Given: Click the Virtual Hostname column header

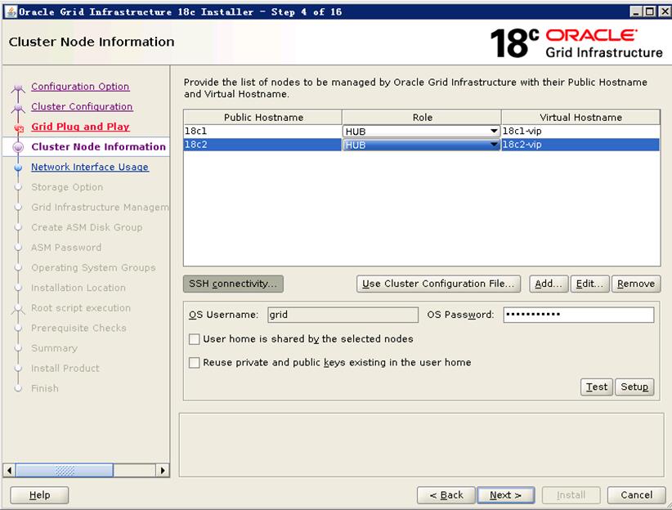Looking at the screenshot, I should [x=580, y=118].
